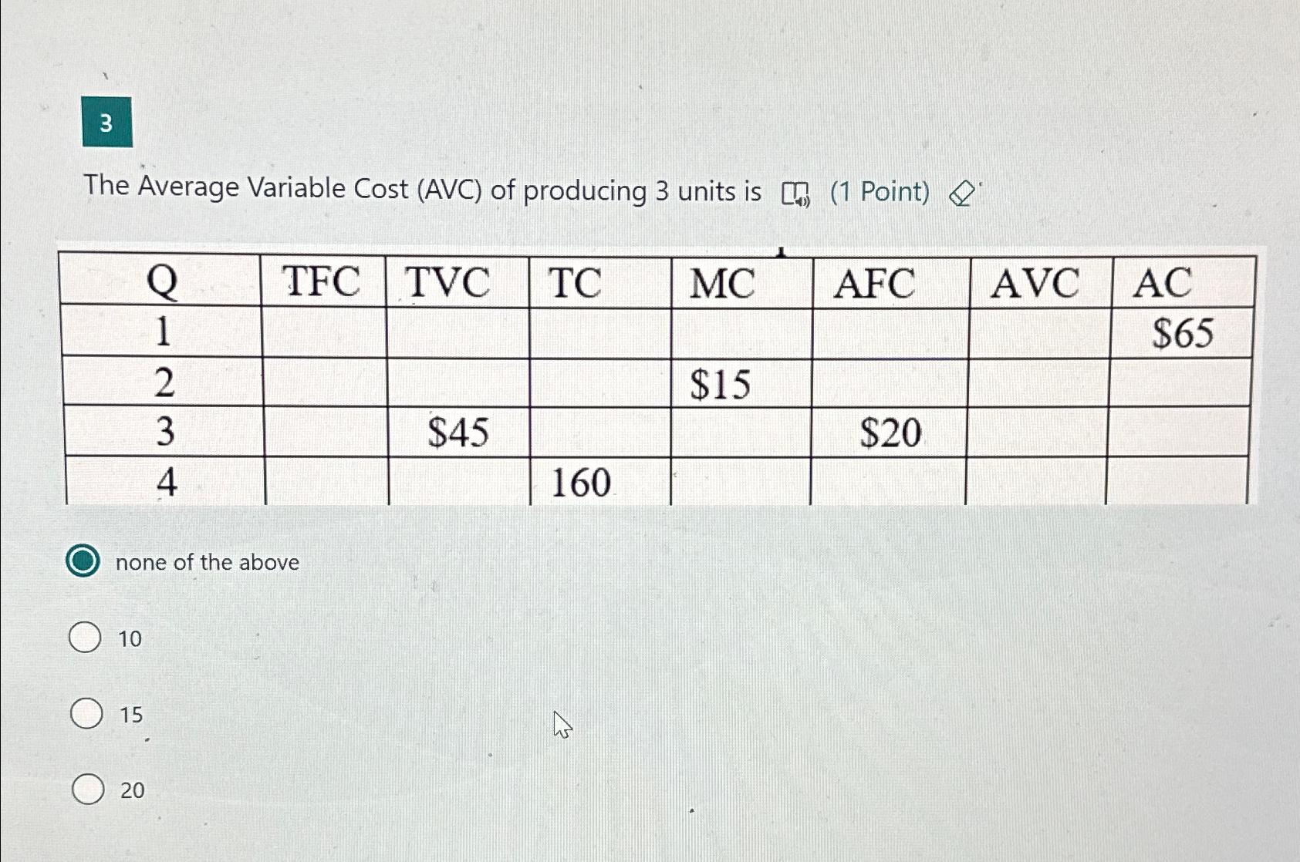1300x862 pixels.
Task: Select the 'none of the above' radio button
Action: pos(85,562)
